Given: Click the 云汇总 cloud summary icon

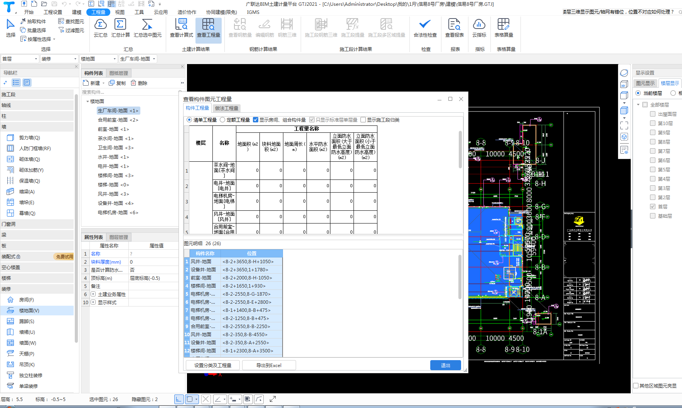Looking at the screenshot, I should [101, 28].
